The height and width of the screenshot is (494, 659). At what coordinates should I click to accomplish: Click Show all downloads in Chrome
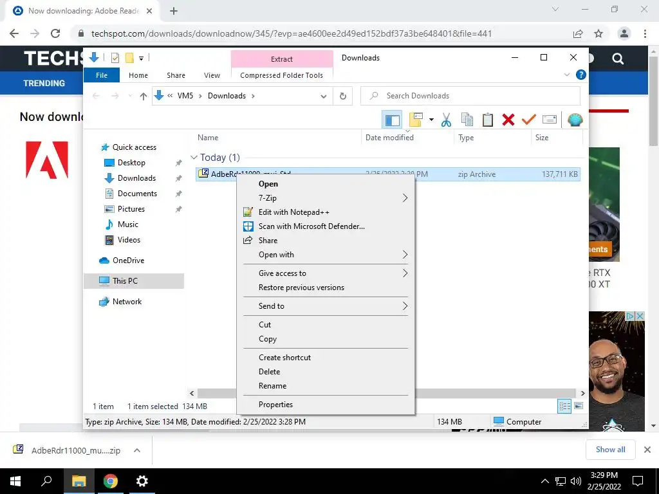[x=610, y=450]
